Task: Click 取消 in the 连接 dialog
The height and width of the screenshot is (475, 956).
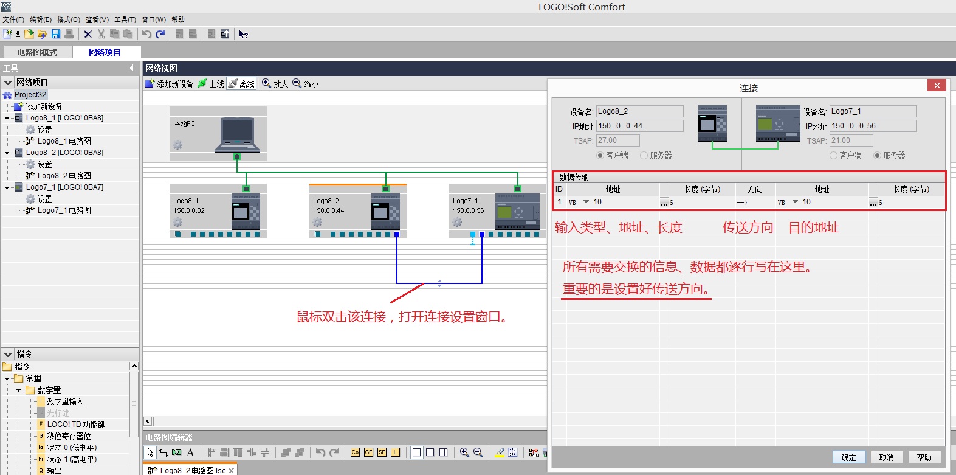Action: coord(887,457)
